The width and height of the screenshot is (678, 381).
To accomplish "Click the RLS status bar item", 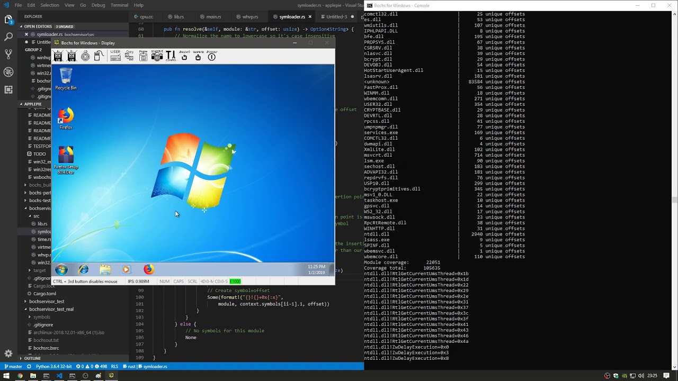I will [x=114, y=366].
